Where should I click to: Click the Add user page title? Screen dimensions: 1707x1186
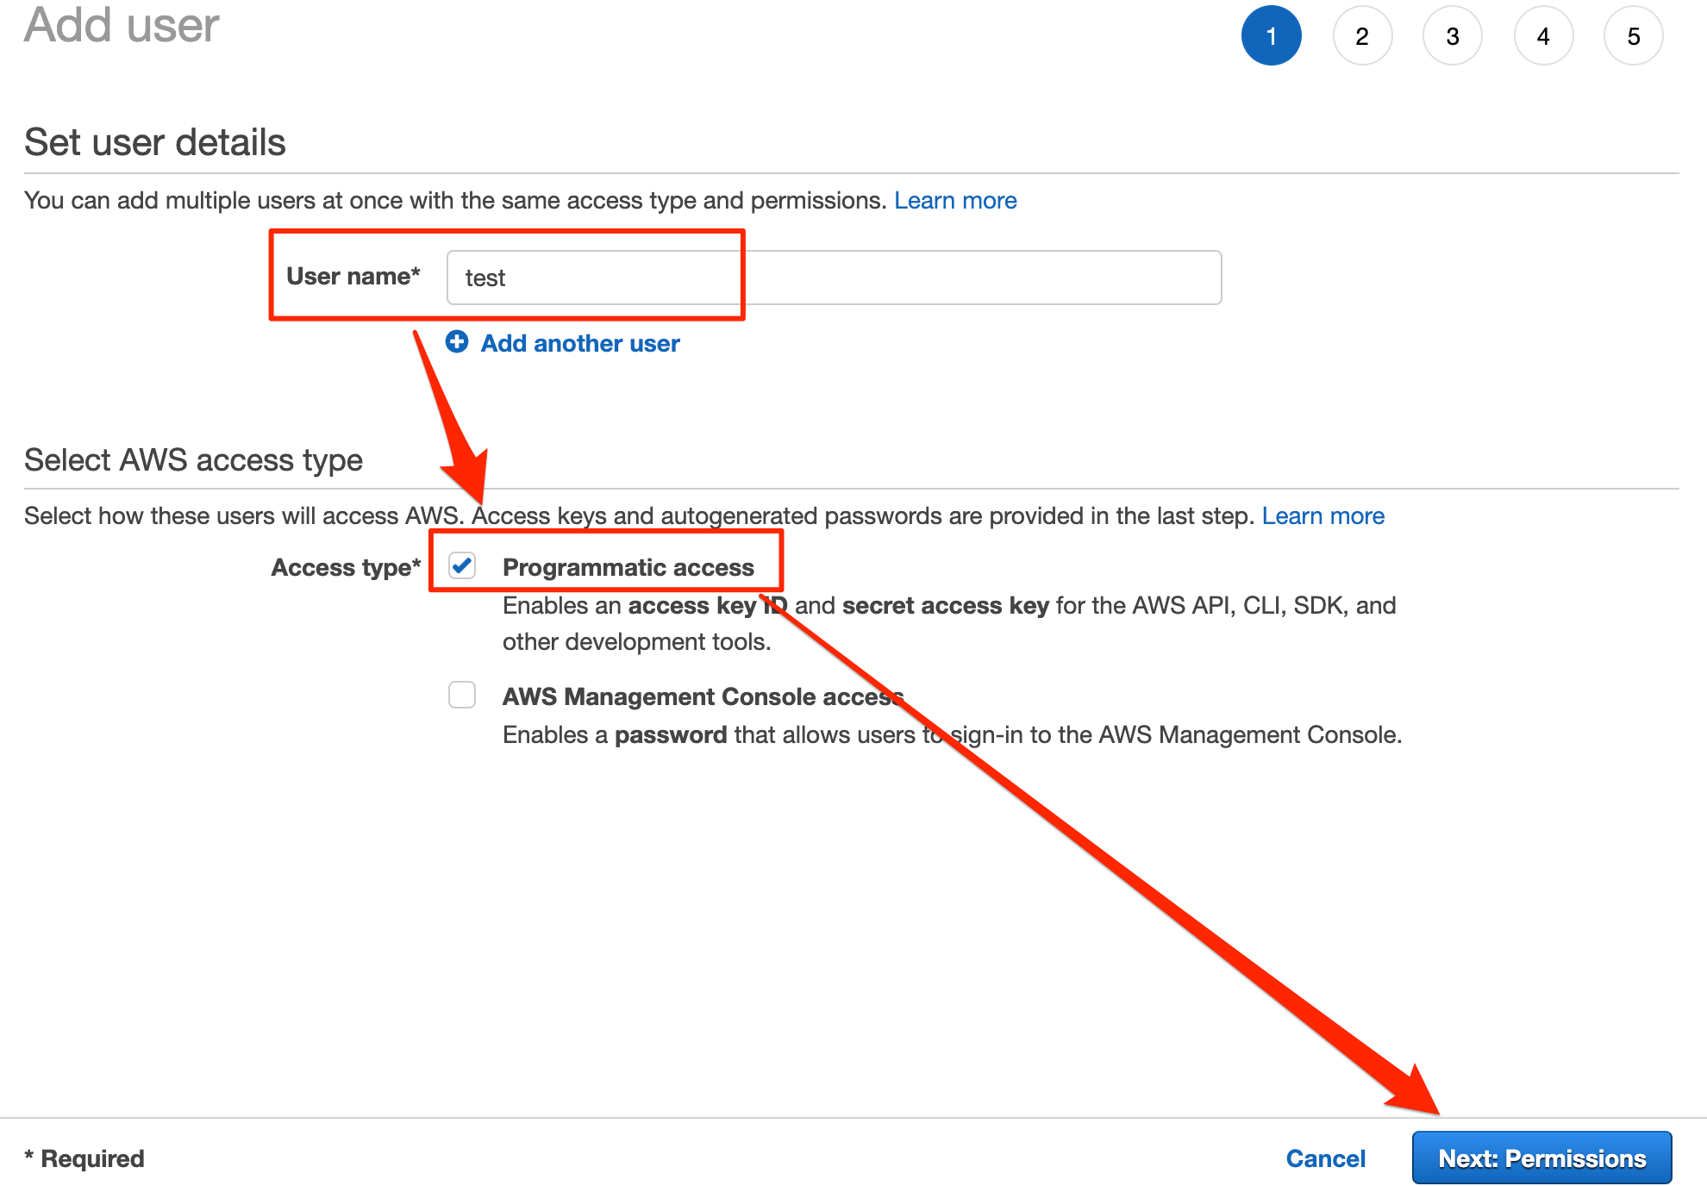pos(122,24)
